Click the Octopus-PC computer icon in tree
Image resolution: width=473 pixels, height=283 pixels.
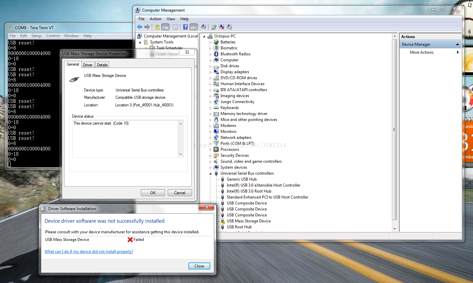(x=210, y=36)
